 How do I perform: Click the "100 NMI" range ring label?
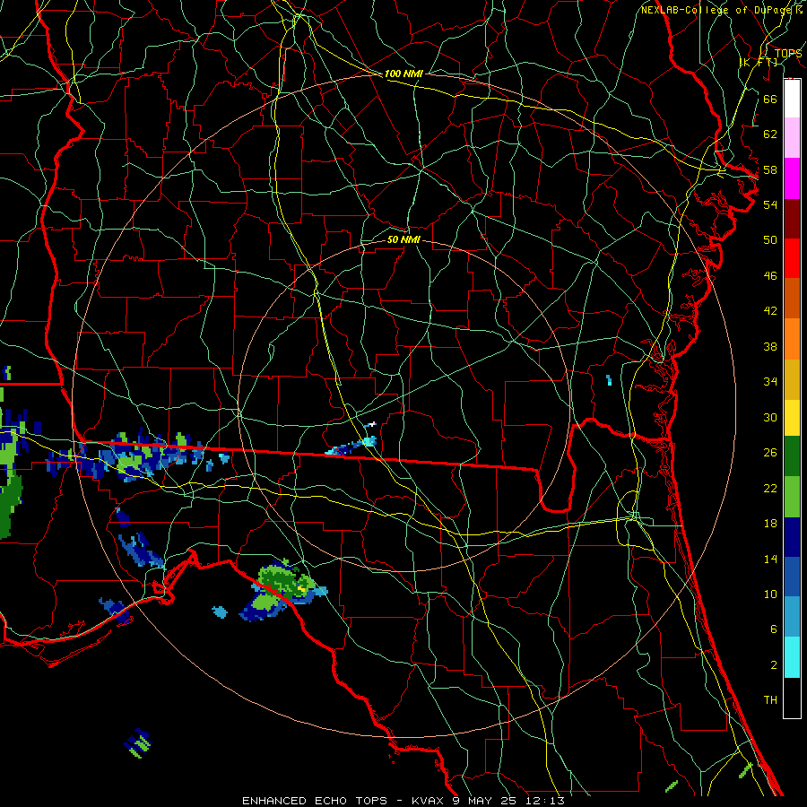(x=403, y=74)
